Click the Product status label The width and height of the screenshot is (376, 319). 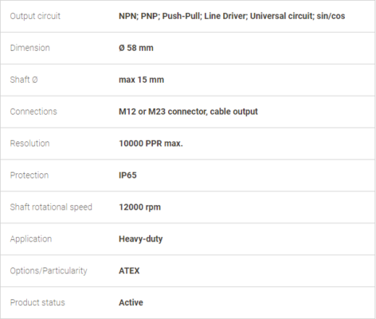point(37,302)
